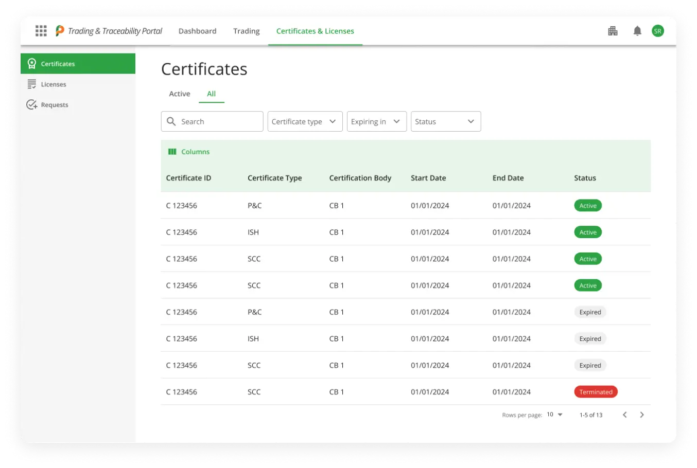Change rows per page value

tap(554, 415)
